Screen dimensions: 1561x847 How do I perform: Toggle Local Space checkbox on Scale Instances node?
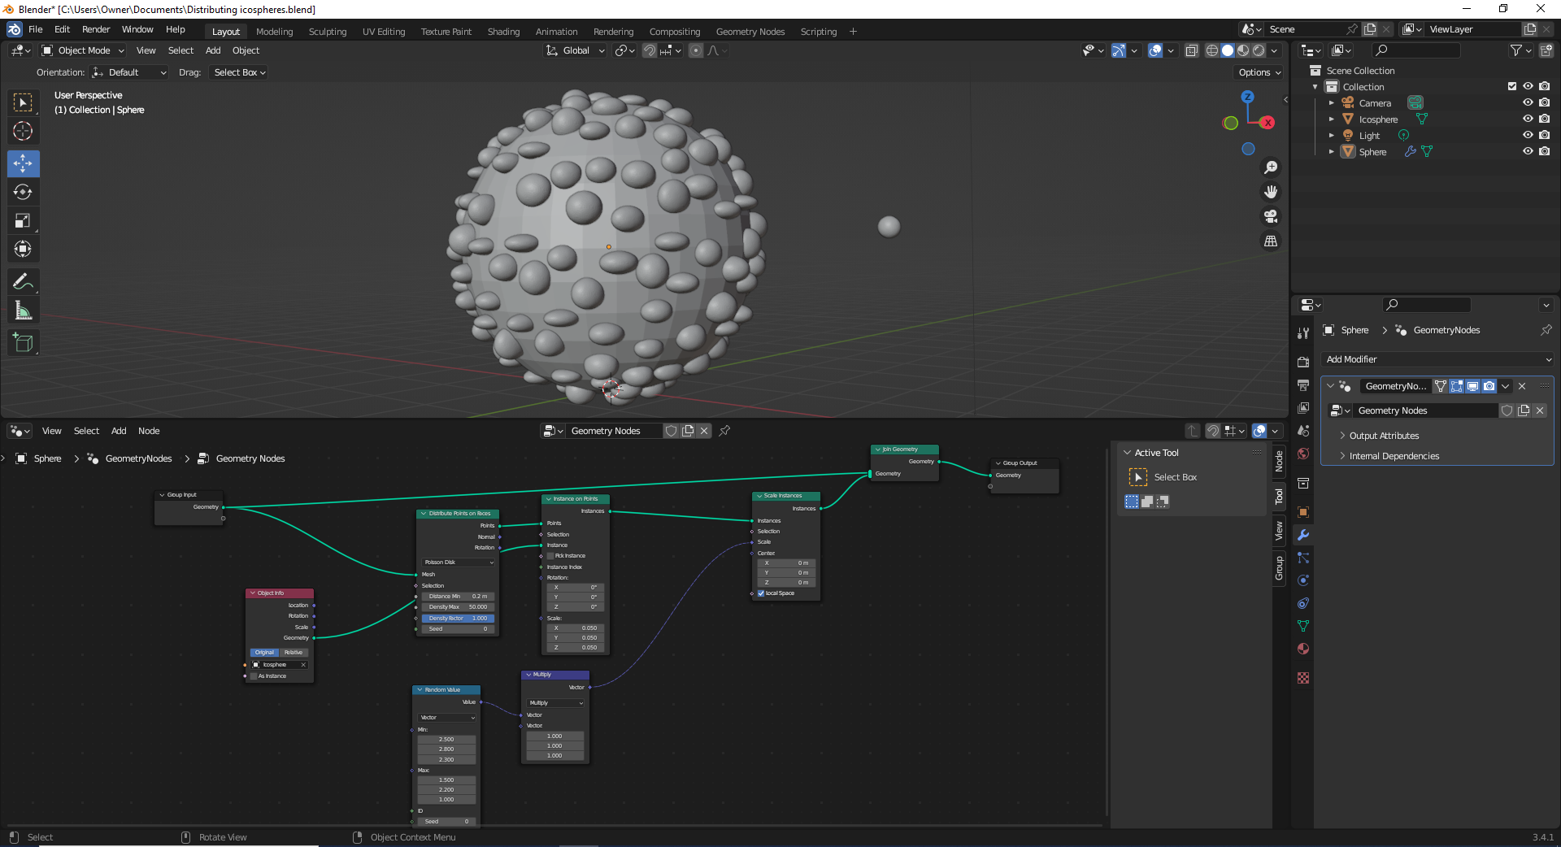tap(761, 593)
